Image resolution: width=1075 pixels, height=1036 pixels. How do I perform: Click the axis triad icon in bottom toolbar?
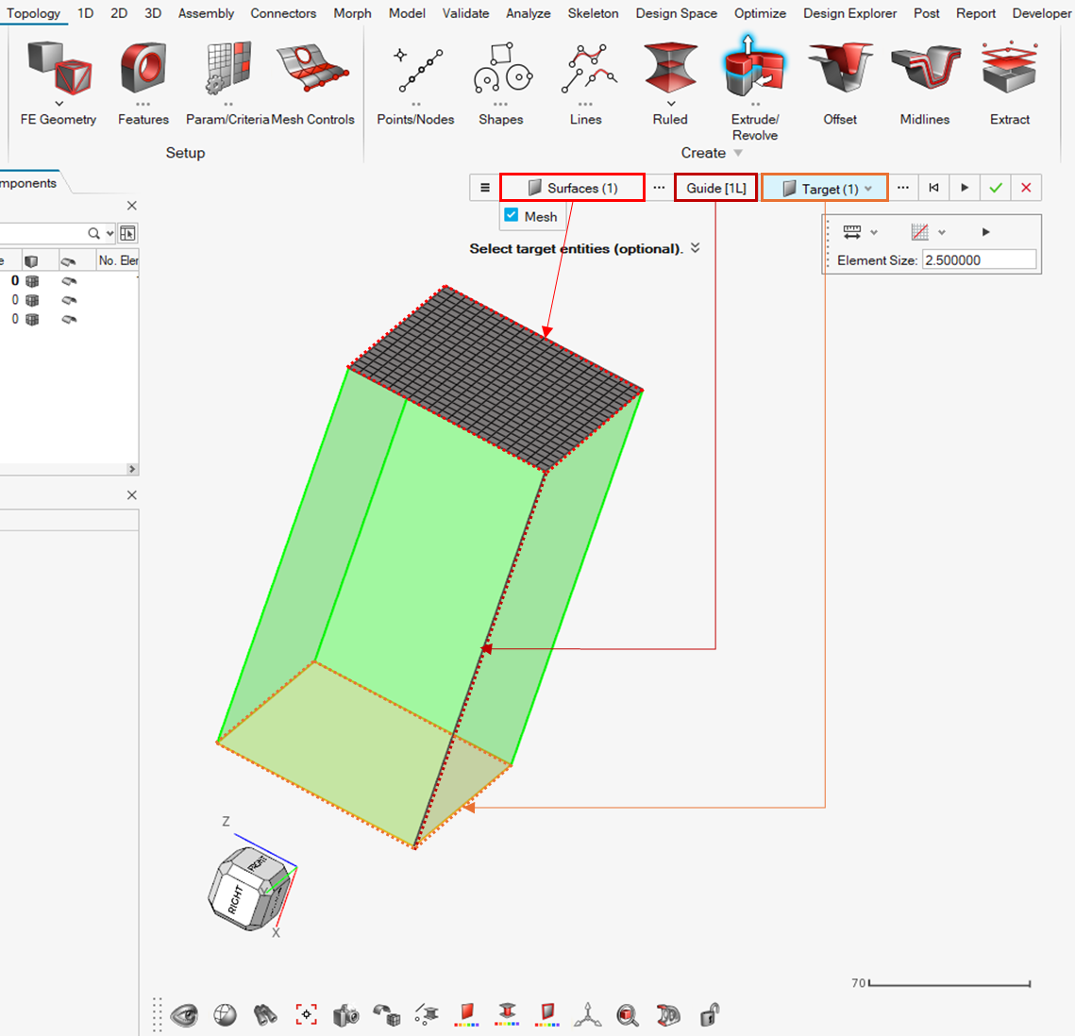[588, 1014]
